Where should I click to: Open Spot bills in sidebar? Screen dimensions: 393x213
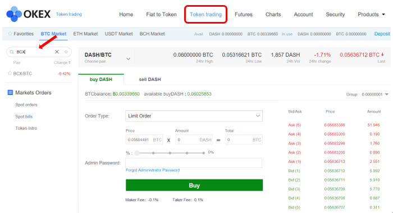pos(24,116)
